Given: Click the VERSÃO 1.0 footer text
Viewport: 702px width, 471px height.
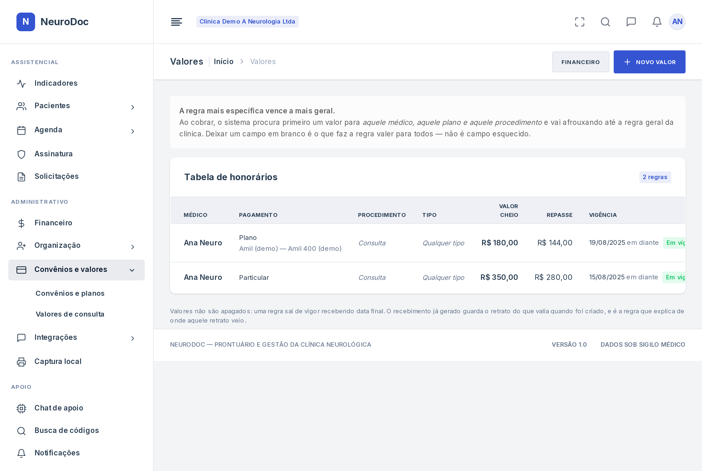Looking at the screenshot, I should (569, 344).
